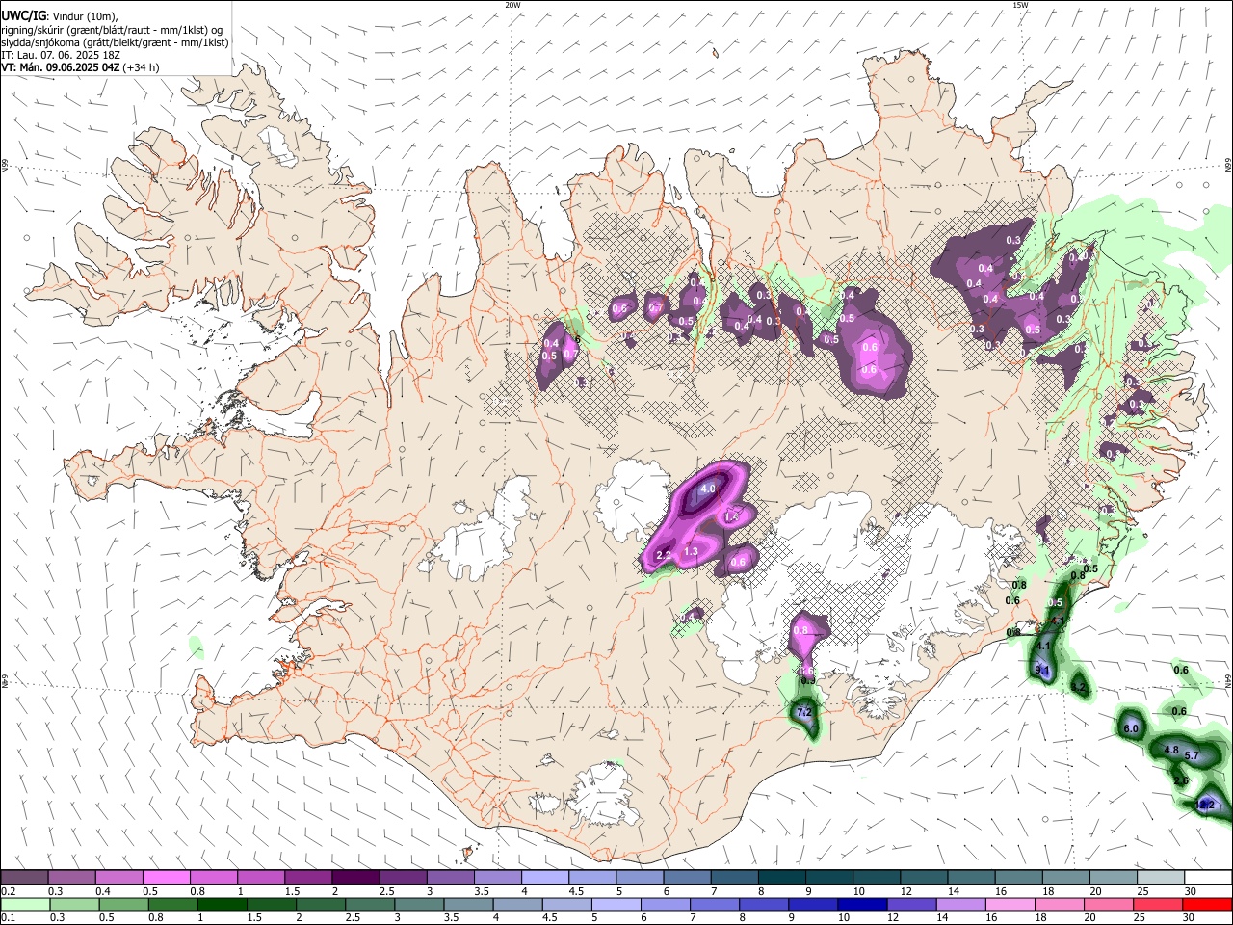Screen dimensions: 1233x925
Task: Click the 15W longitude label
Action: 1020,5
